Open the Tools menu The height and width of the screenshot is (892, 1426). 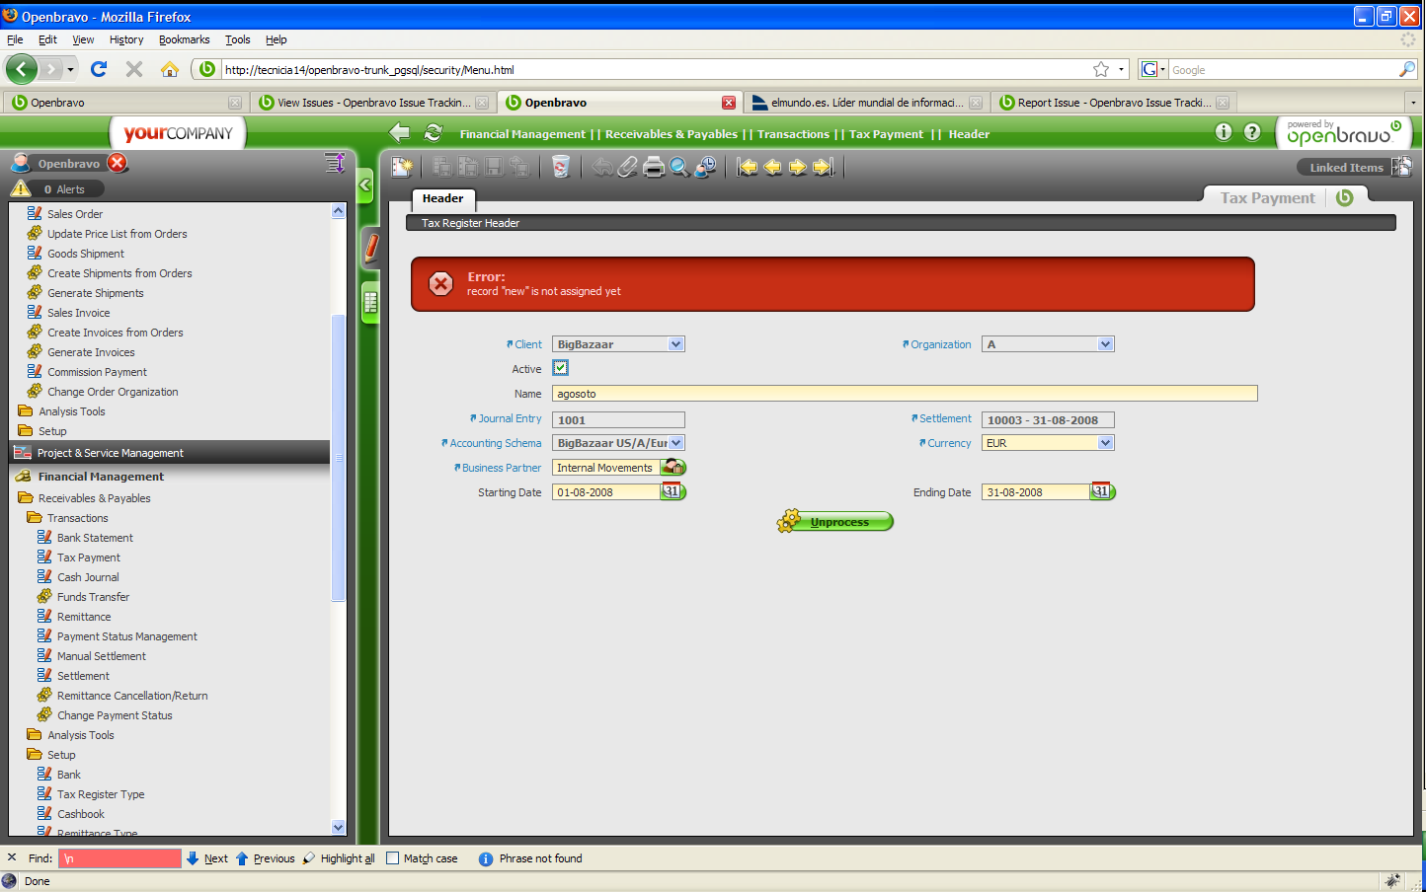point(238,39)
